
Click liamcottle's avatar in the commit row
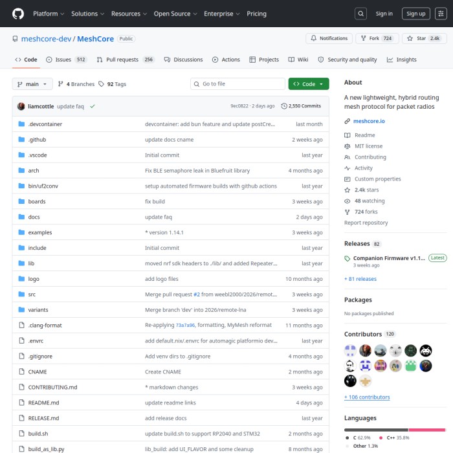tap(21, 106)
